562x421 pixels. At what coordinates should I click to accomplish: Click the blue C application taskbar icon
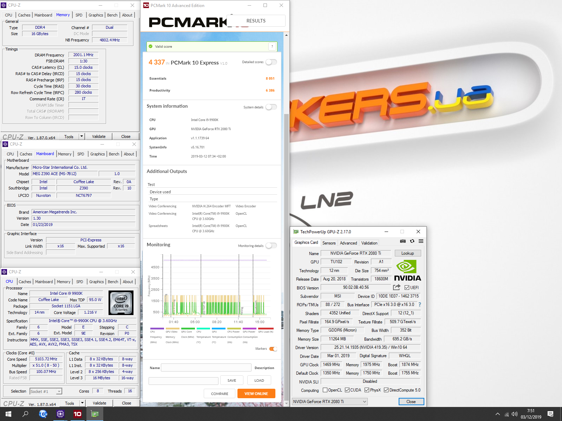pos(43,414)
